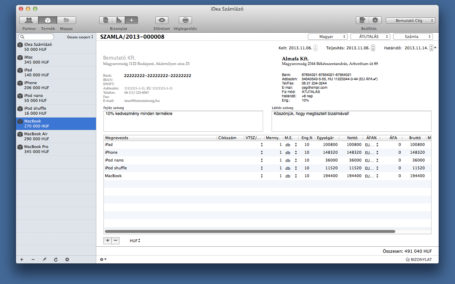Viewport: 455px width, 284px height.
Task: Open the bottom gear action menu
Action: pos(103,260)
